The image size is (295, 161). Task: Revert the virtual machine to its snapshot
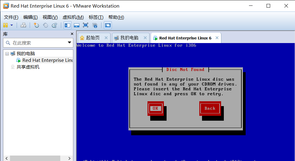(45, 25)
